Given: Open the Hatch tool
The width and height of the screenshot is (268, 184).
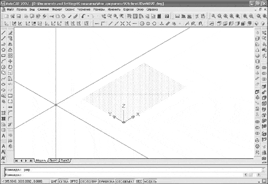Looking at the screenshot, I should pyautogui.click(x=3, y=113).
